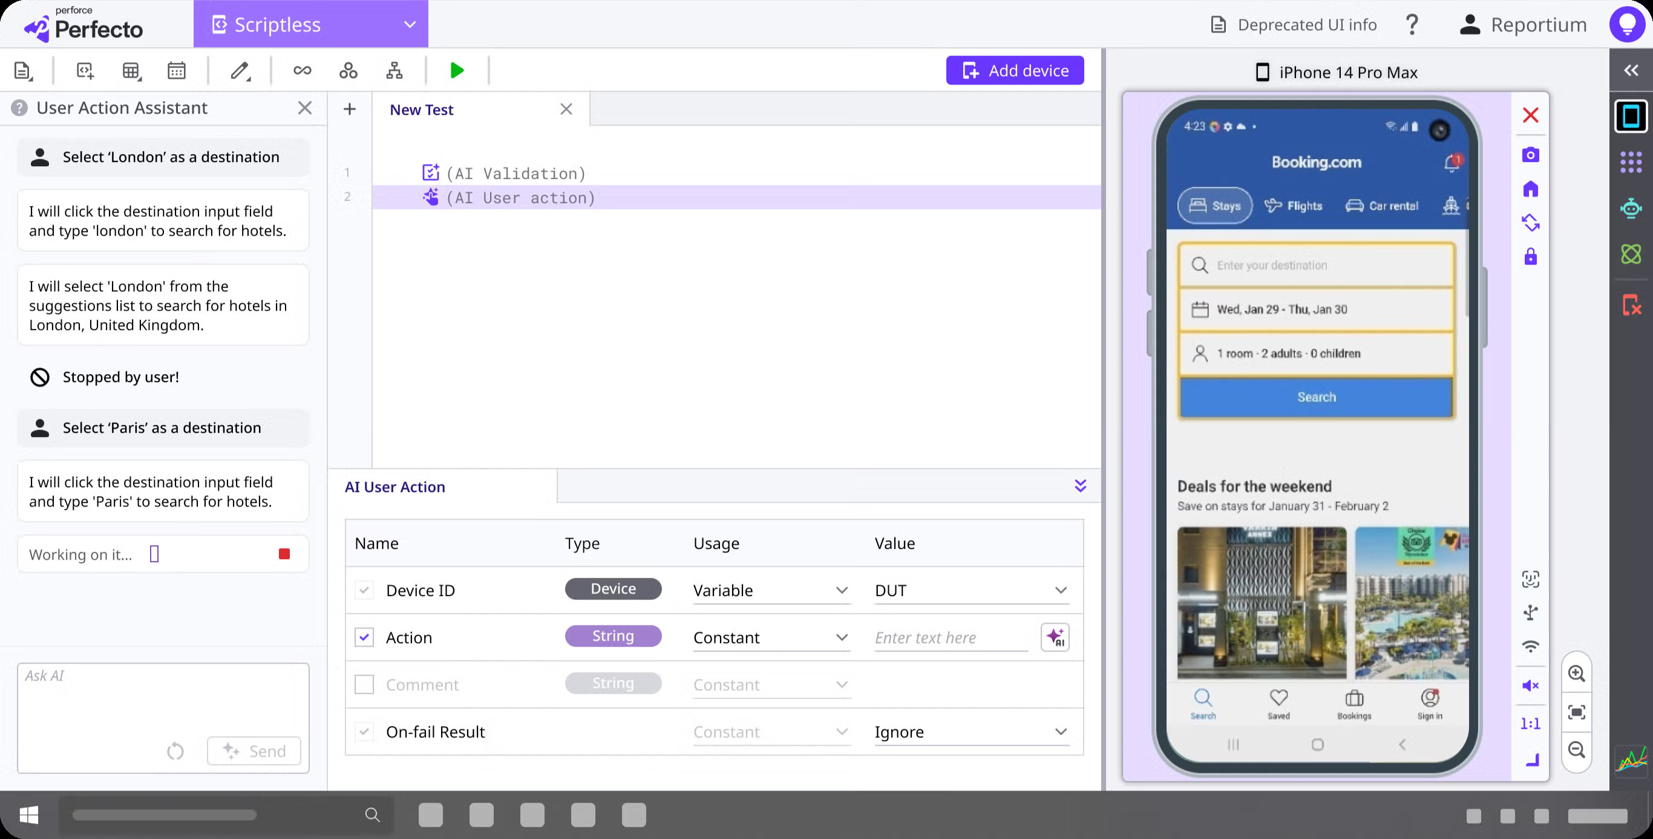Click the pencil edit icon in toolbar
The image size is (1653, 839).
(x=240, y=71)
